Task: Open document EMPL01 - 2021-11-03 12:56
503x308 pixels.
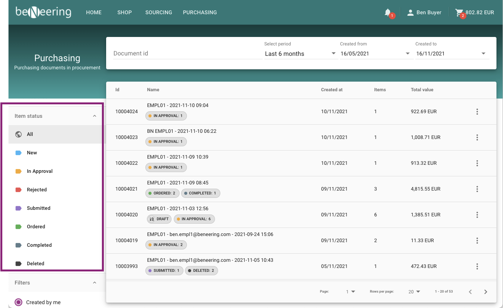Action: click(x=178, y=208)
